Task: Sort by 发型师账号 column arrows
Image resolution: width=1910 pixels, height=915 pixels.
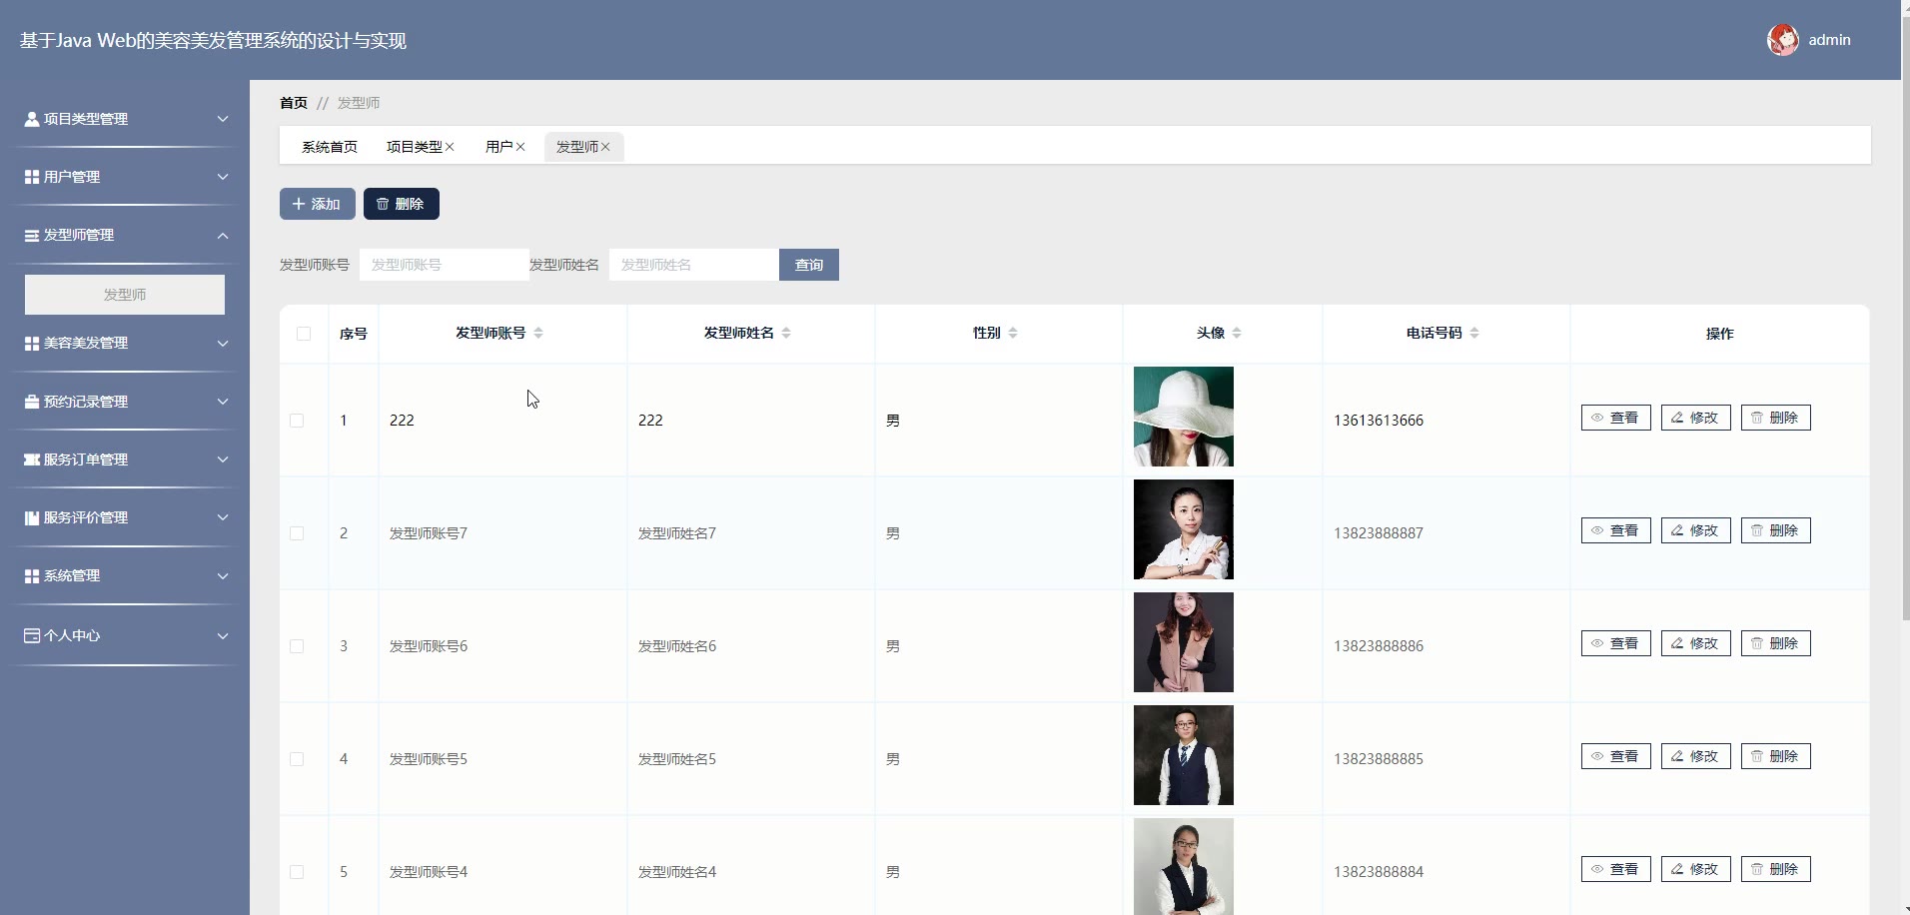Action: [538, 333]
